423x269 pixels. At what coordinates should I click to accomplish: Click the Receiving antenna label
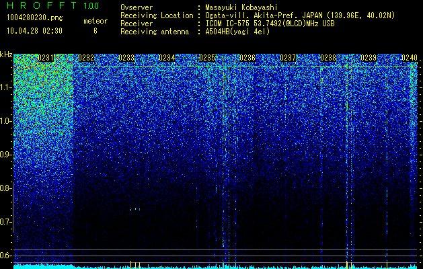click(155, 32)
